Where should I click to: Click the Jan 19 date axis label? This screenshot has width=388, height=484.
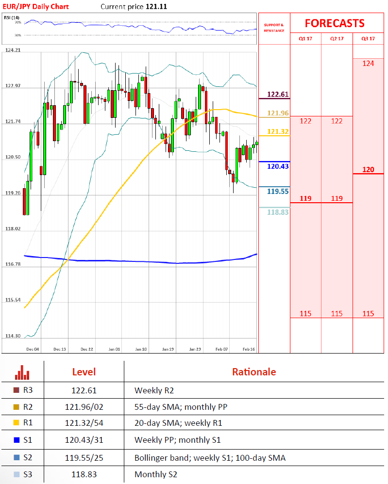tap(168, 349)
